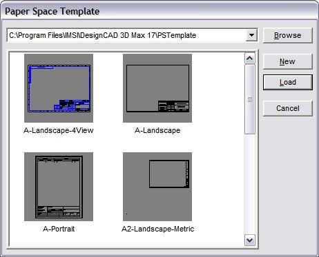
Task: Open the template folder path dropdown arrow
Action: click(x=251, y=35)
